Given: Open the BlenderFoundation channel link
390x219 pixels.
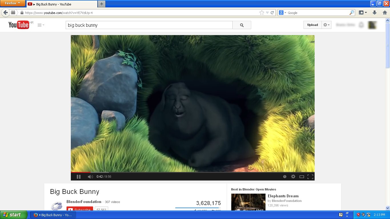Looking at the screenshot, I should pos(84,202).
